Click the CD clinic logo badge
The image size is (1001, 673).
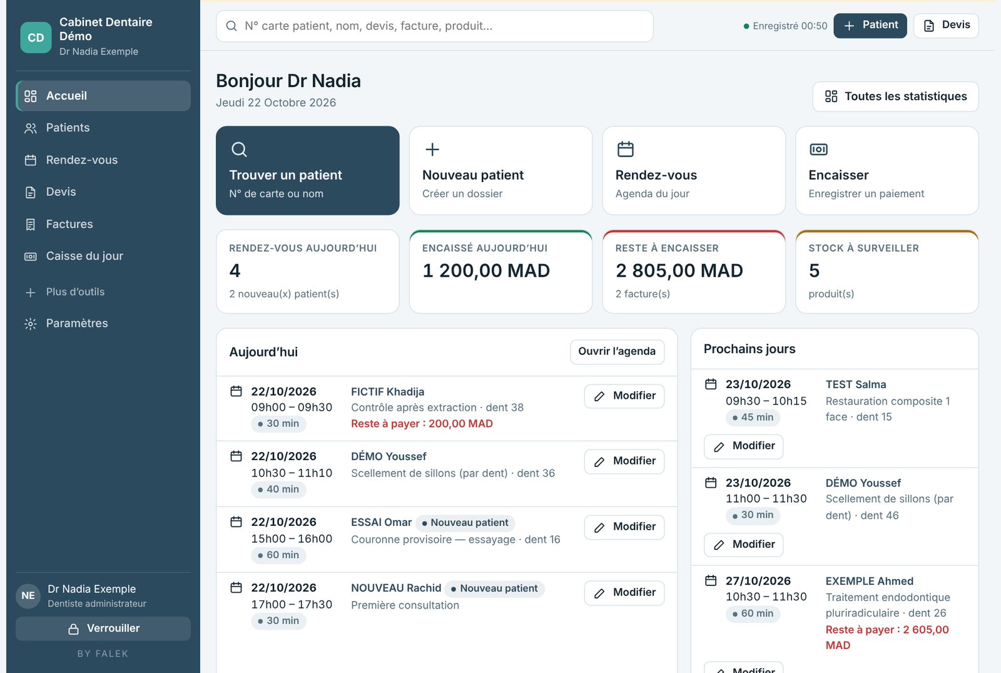[36, 38]
